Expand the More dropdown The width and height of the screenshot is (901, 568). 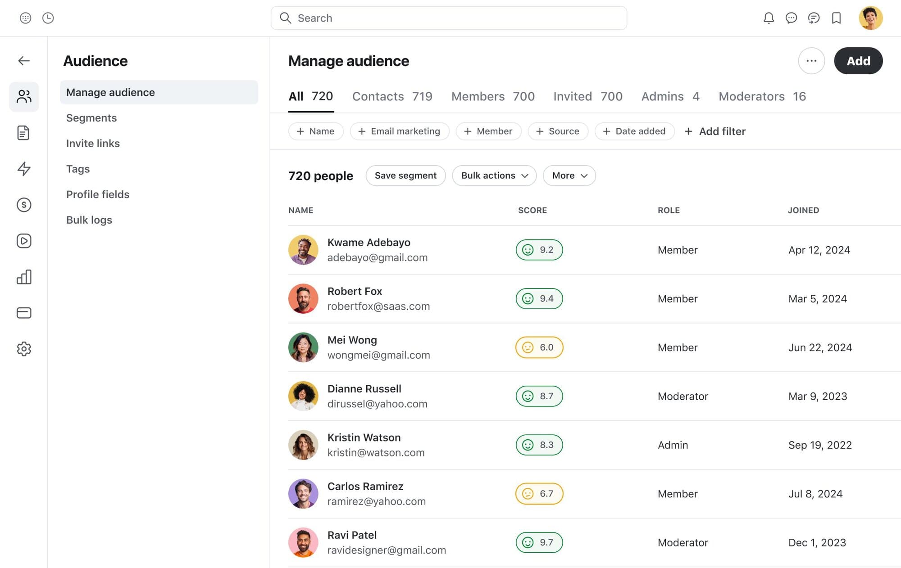click(x=569, y=176)
